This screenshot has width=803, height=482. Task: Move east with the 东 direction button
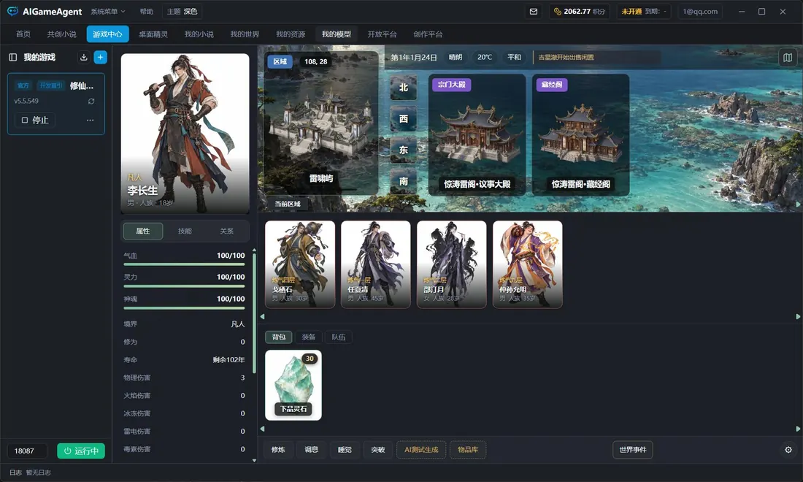[404, 150]
